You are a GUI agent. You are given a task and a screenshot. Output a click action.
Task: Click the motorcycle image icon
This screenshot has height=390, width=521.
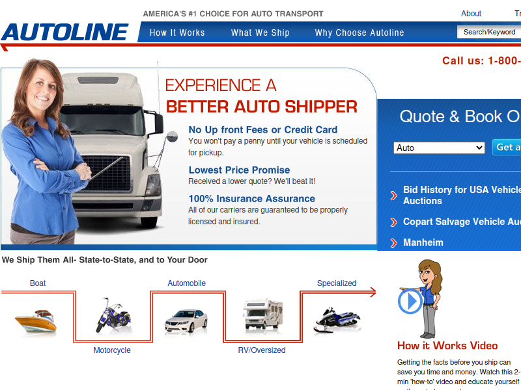(113, 315)
